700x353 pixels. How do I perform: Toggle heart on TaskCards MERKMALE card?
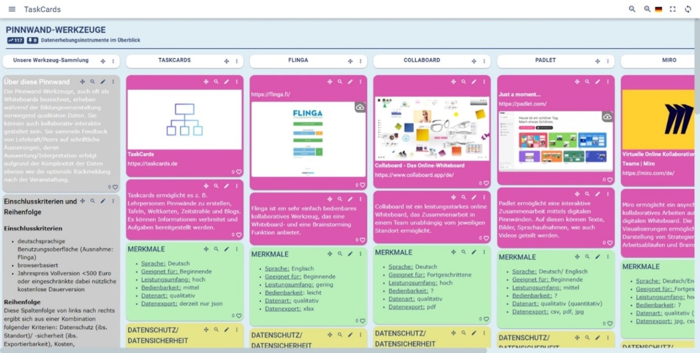click(x=239, y=316)
